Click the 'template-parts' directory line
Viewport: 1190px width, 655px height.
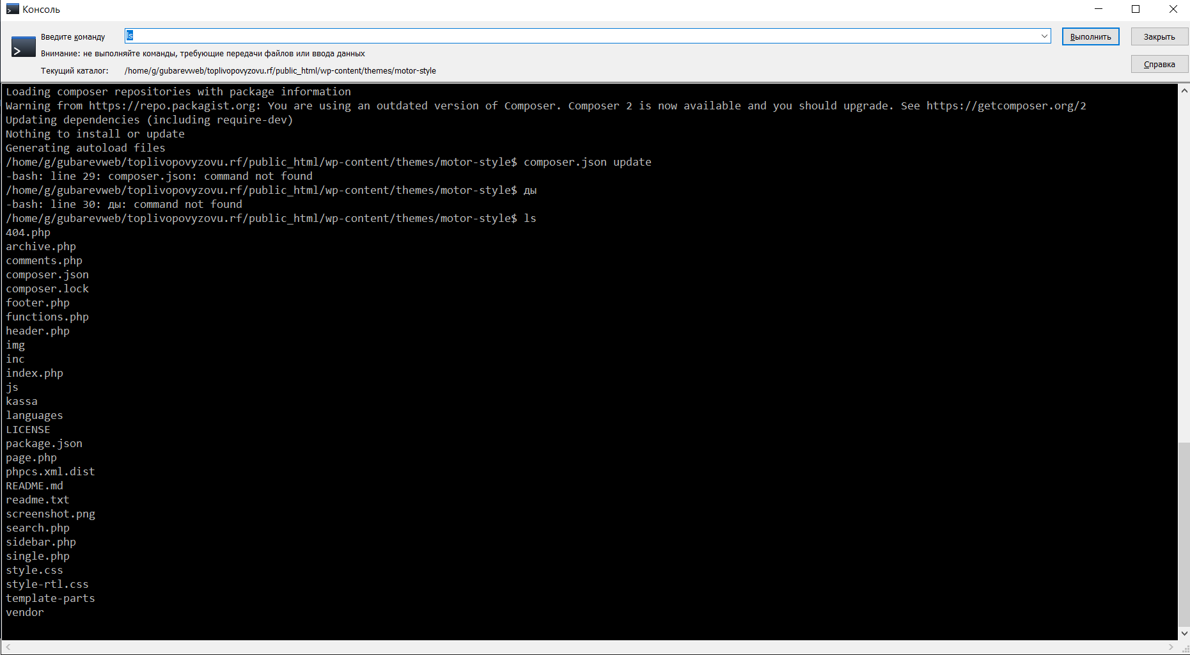click(51, 599)
